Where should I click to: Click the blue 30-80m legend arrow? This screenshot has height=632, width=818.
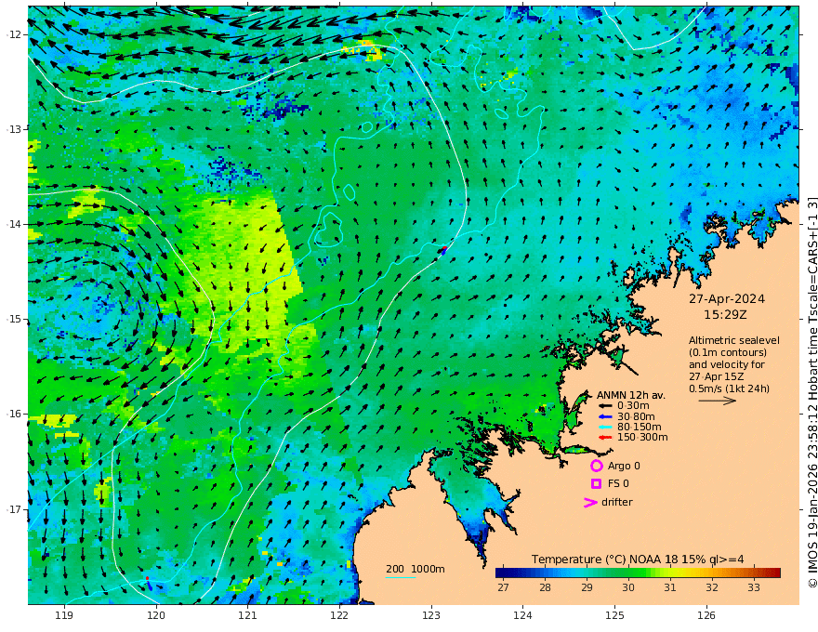[x=605, y=416]
